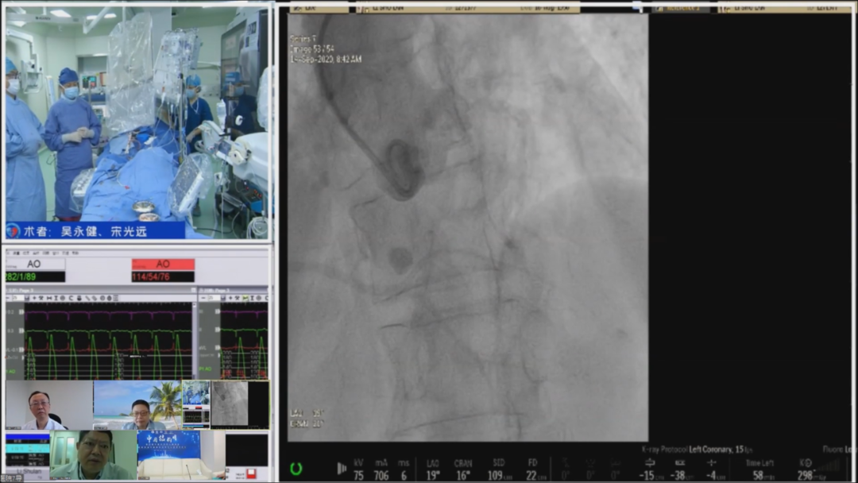Expand the green lead channel arrow in left panel

tap(21, 330)
